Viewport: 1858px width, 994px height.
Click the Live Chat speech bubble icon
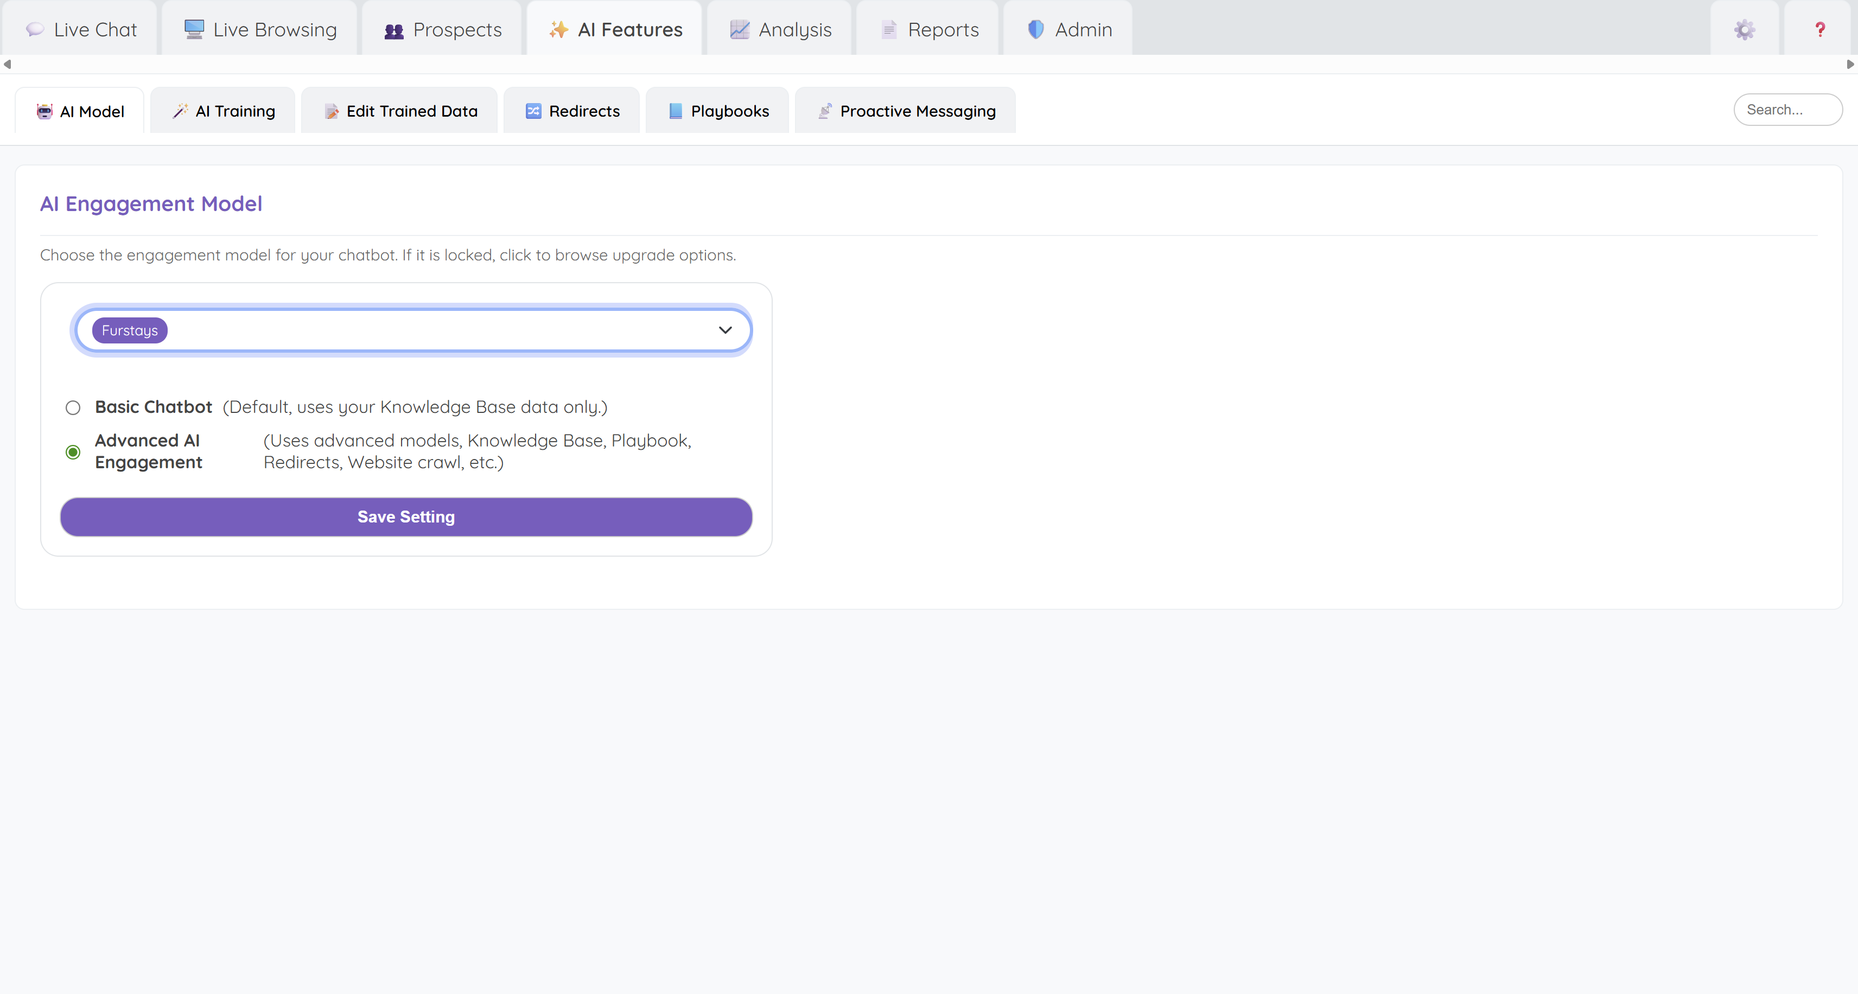[x=35, y=30]
